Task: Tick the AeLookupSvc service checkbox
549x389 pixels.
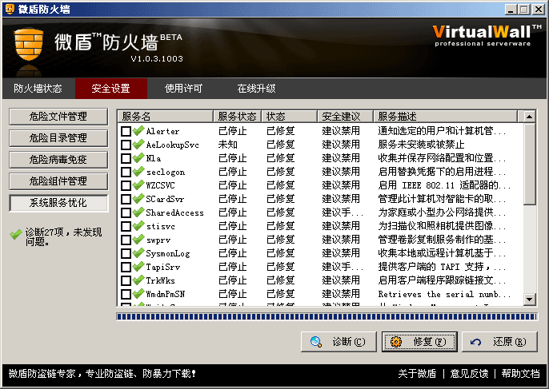Action: point(126,145)
